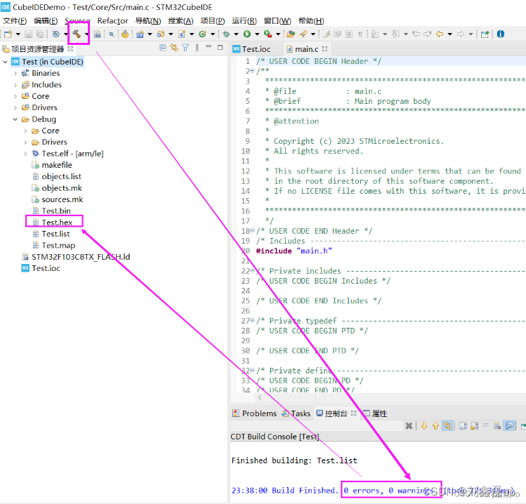Click the Open folder/type toolbar icon

click(291, 34)
